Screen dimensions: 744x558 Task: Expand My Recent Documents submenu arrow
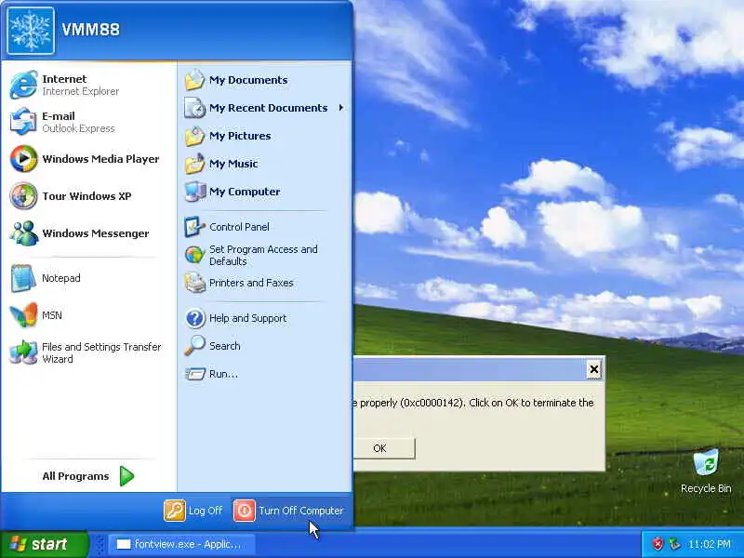tap(341, 108)
